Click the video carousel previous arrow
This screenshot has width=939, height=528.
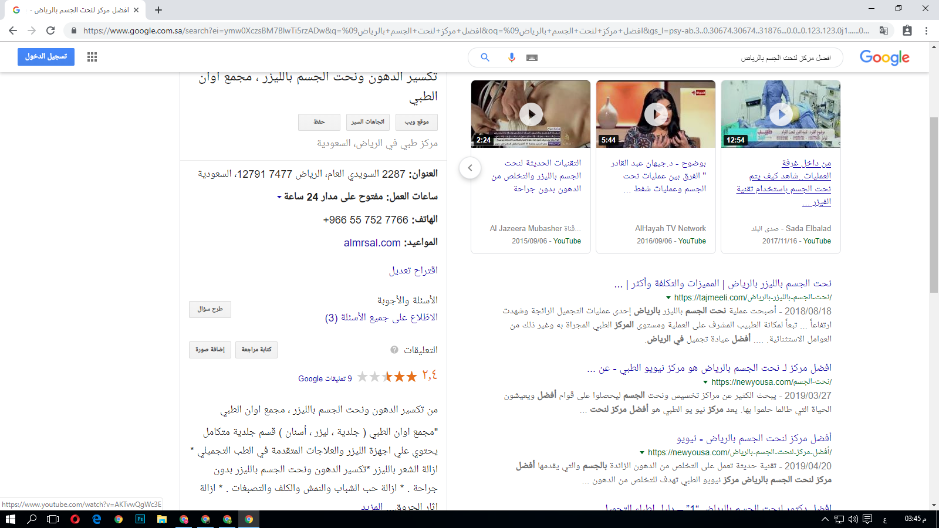[x=470, y=168]
